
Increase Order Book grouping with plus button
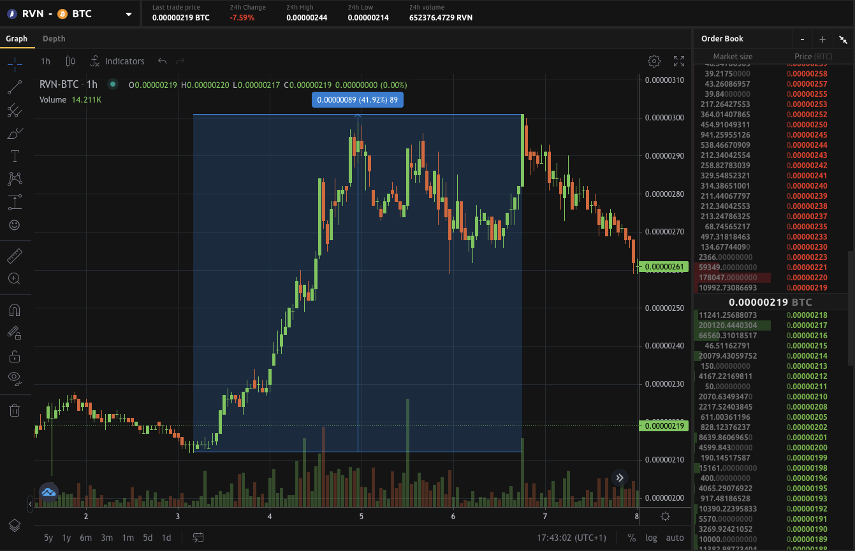pyautogui.click(x=822, y=39)
